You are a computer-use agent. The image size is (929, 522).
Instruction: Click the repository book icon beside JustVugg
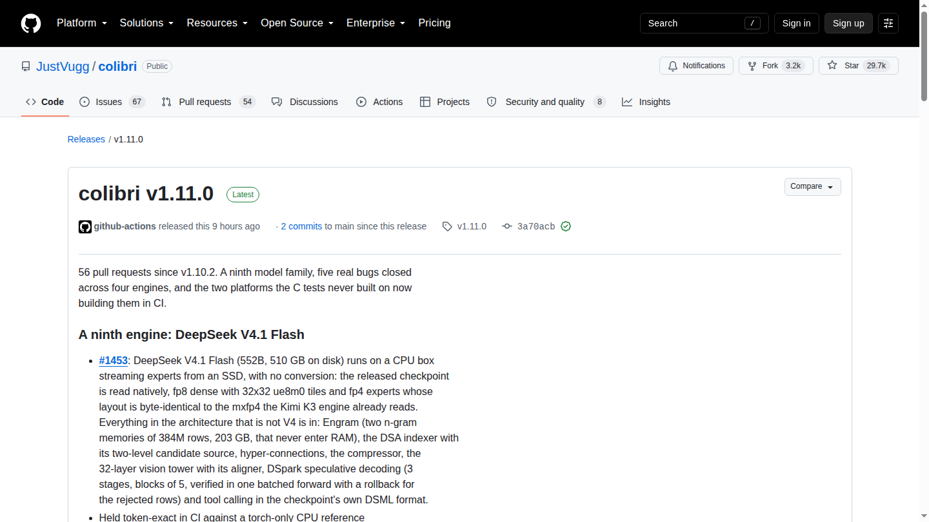click(x=26, y=66)
